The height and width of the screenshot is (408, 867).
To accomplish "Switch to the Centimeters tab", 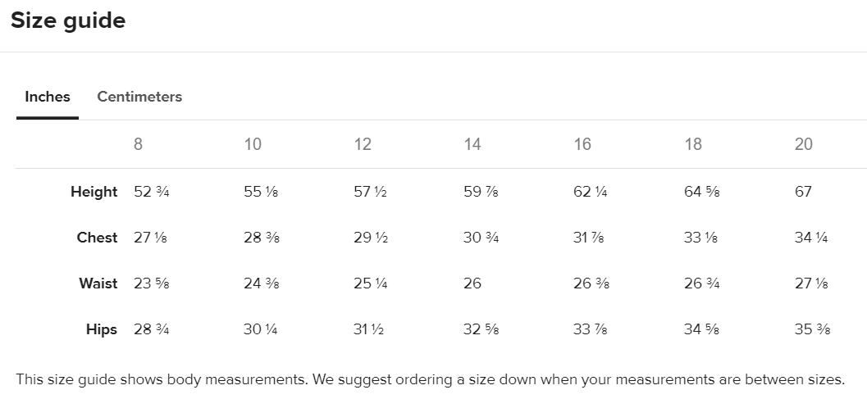I will [x=139, y=97].
